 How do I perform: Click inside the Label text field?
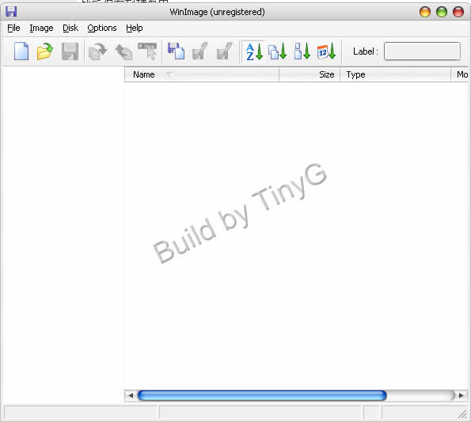tap(422, 51)
